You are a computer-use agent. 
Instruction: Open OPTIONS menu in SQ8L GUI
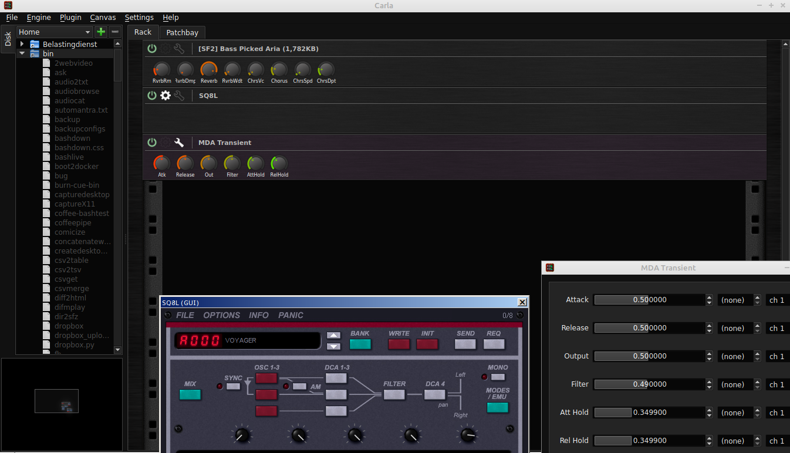pyautogui.click(x=221, y=315)
